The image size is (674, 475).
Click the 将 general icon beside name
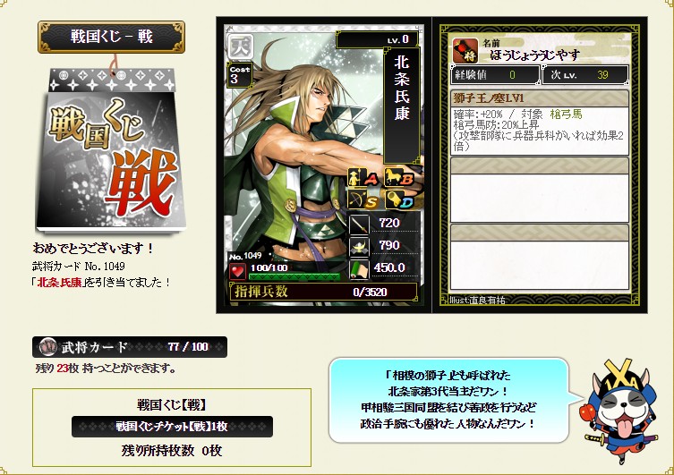pos(465,50)
